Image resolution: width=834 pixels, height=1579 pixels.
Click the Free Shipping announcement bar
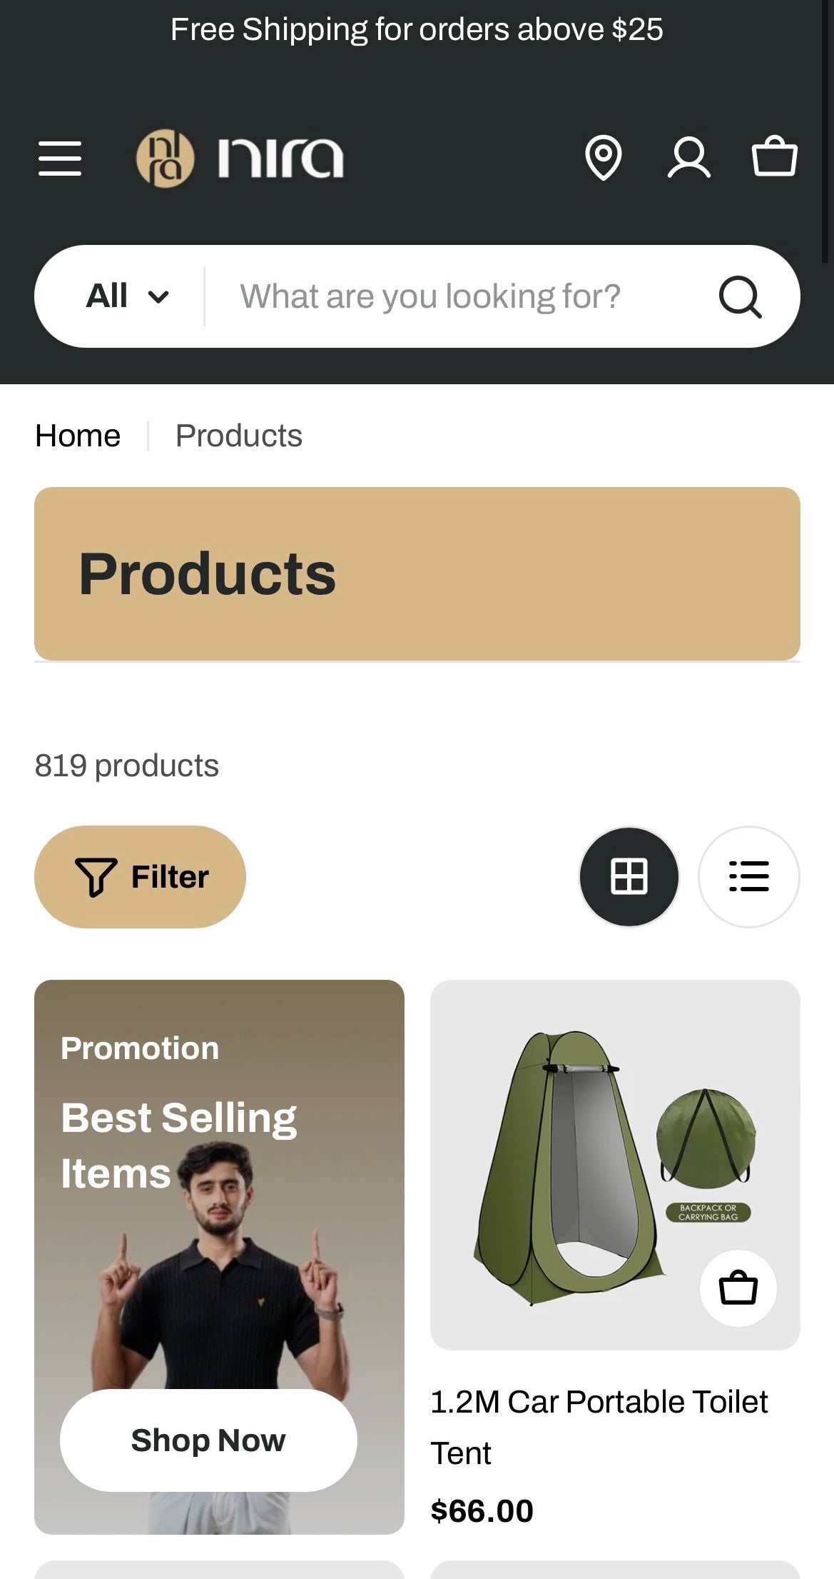417,30
